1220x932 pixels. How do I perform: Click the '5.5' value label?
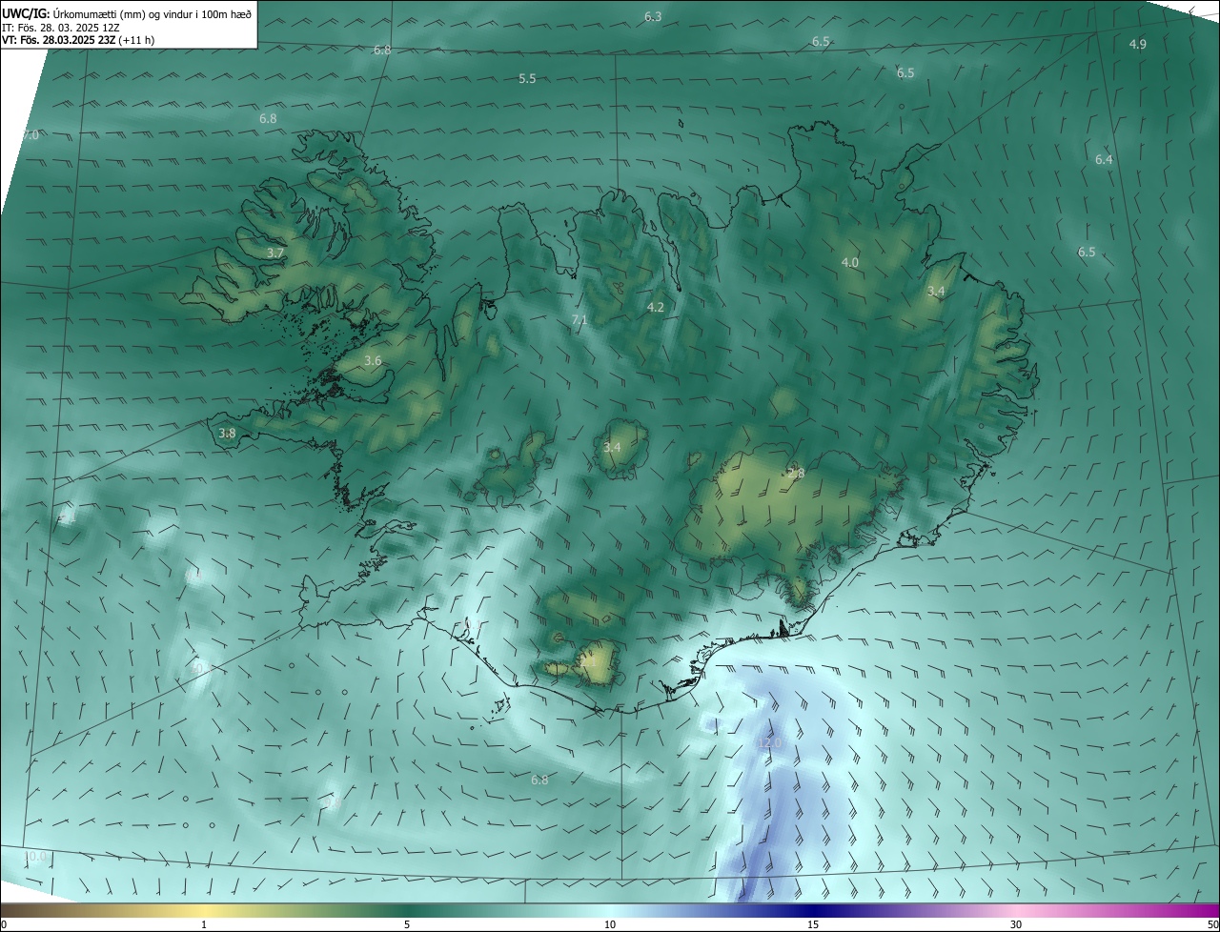click(x=527, y=79)
